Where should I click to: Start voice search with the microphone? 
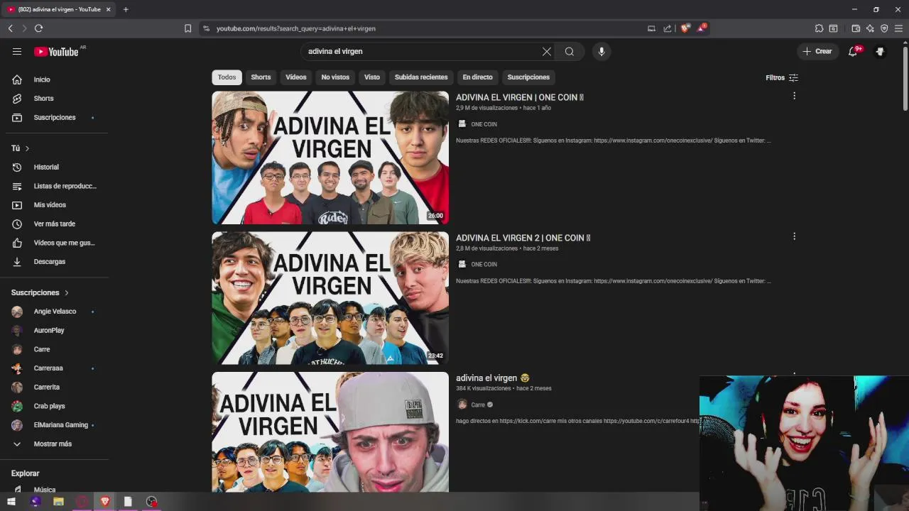click(602, 51)
